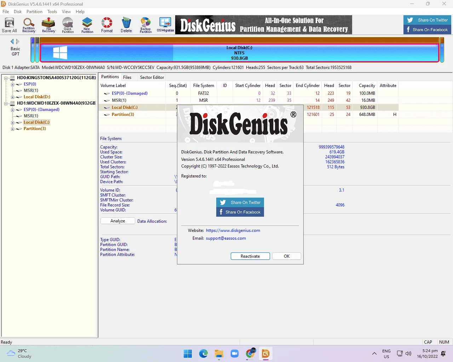The image size is (453, 362).
Task: Expand Local Disk(D:) tree node
Action: click(12, 97)
